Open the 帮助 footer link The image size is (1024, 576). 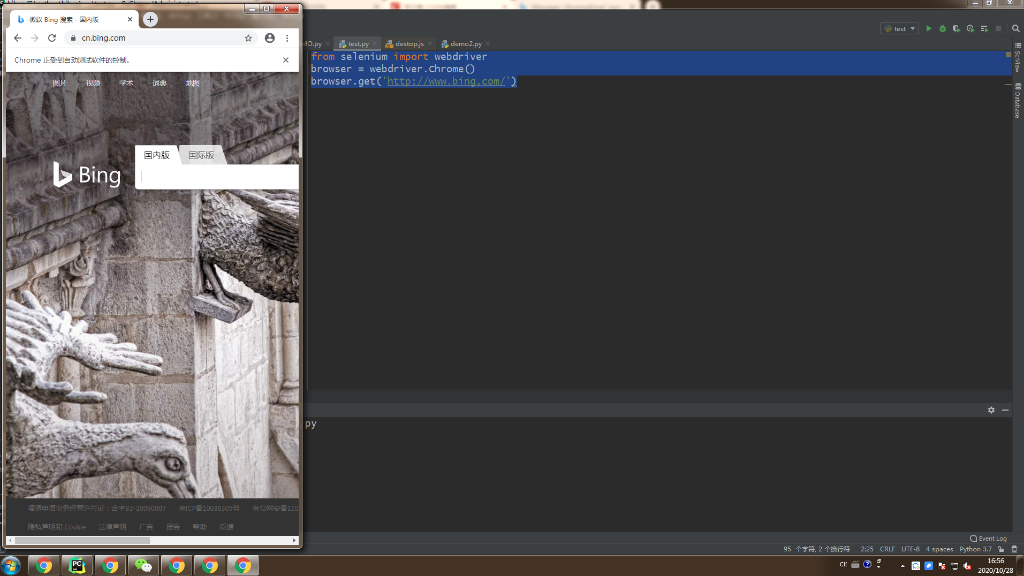click(200, 527)
